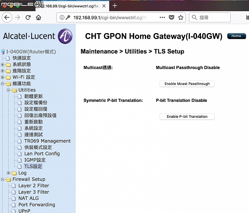Select 回復出廠預設值 in the tree

pos(40,115)
